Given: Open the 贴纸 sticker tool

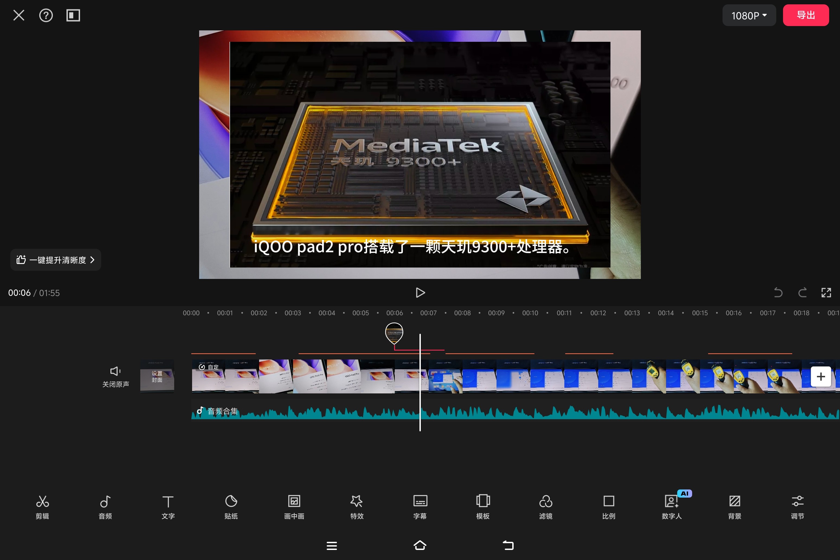Looking at the screenshot, I should click(231, 507).
